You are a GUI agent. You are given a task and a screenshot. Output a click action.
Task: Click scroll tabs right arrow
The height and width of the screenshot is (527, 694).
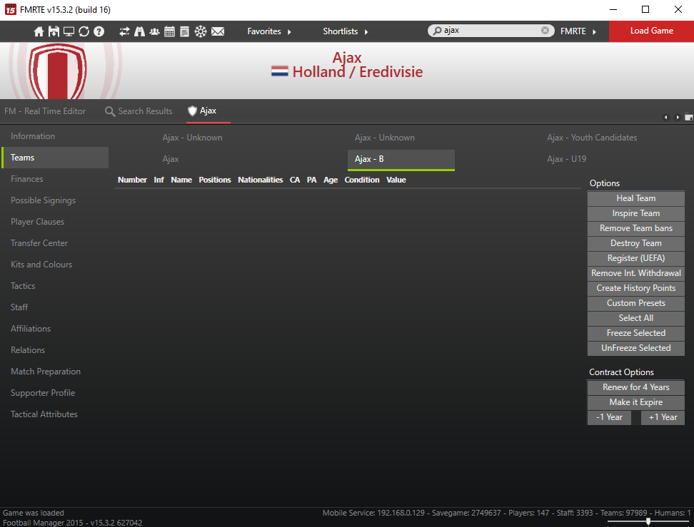pyautogui.click(x=677, y=117)
